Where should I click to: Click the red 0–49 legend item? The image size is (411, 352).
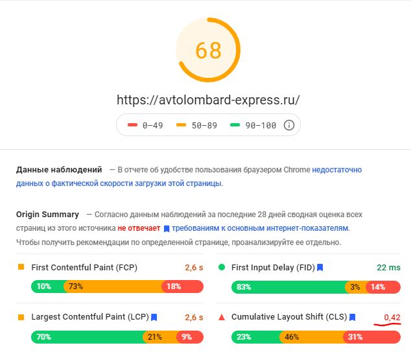tap(146, 125)
